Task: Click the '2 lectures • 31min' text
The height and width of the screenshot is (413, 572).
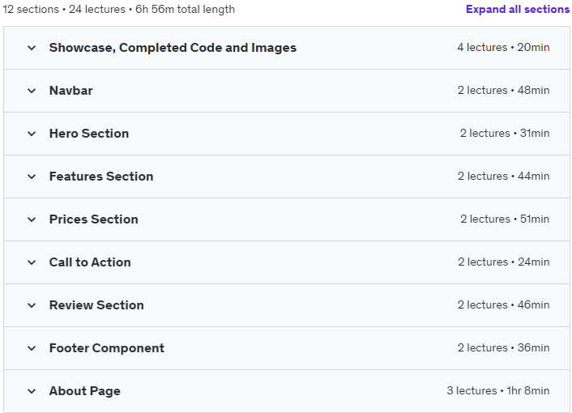Action: tap(505, 134)
